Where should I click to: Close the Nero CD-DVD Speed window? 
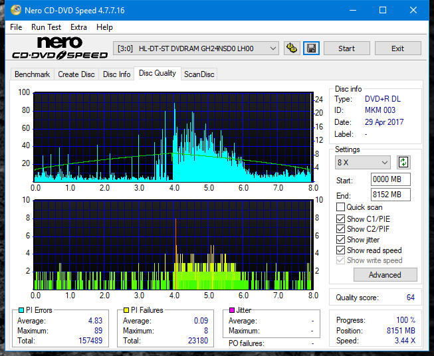coord(413,10)
